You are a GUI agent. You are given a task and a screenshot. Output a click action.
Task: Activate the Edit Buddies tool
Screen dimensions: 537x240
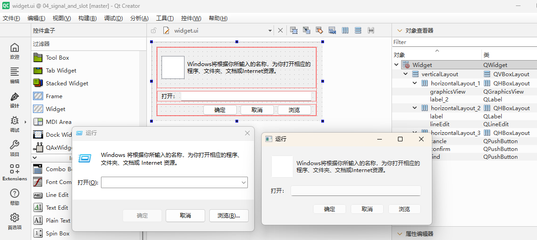tap(319, 30)
